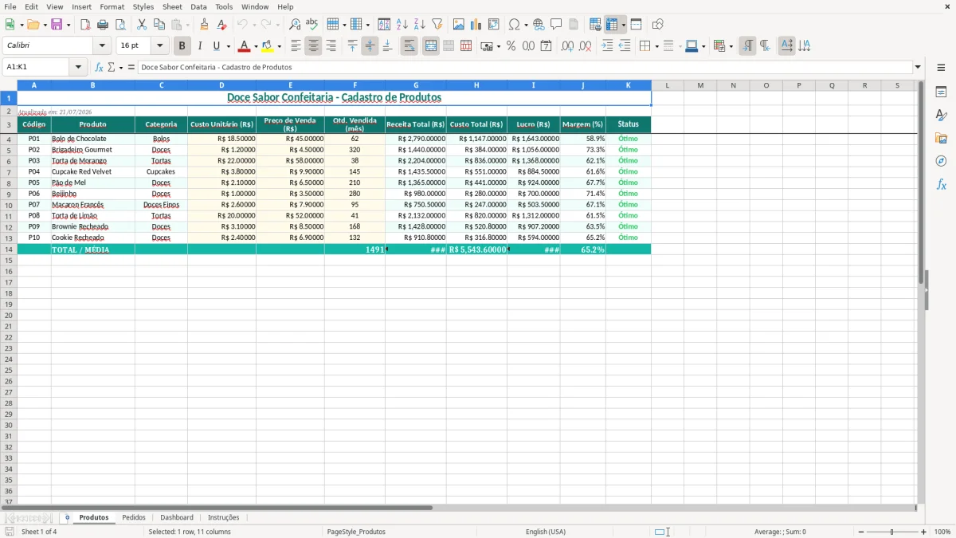Click the AutoFilter funnel icon

point(437,25)
